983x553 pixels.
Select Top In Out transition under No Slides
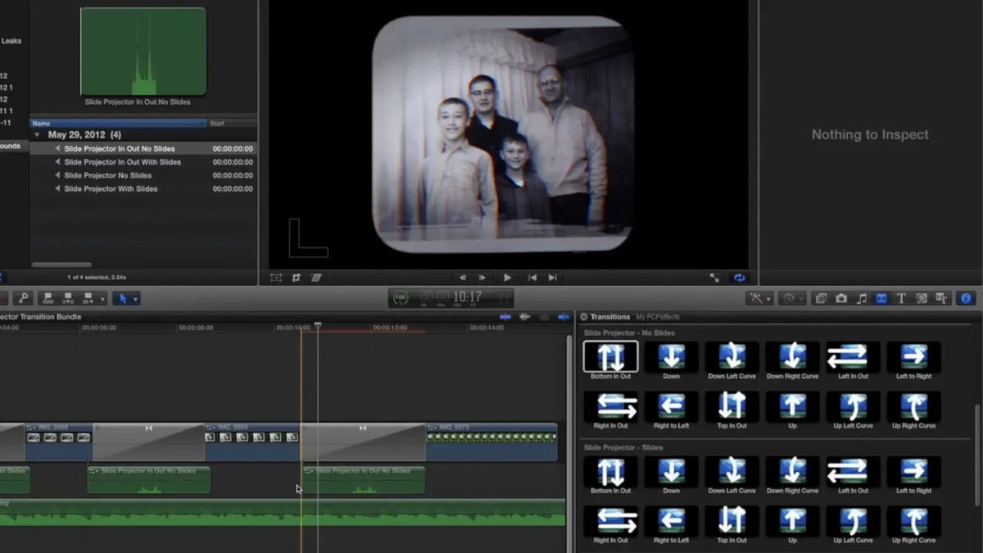coord(732,406)
